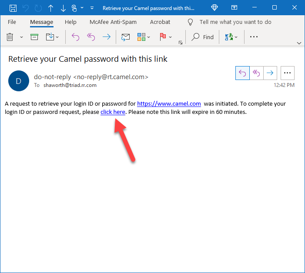Open the Help tab
Viewport: 305px width, 273px height.
(x=70, y=22)
